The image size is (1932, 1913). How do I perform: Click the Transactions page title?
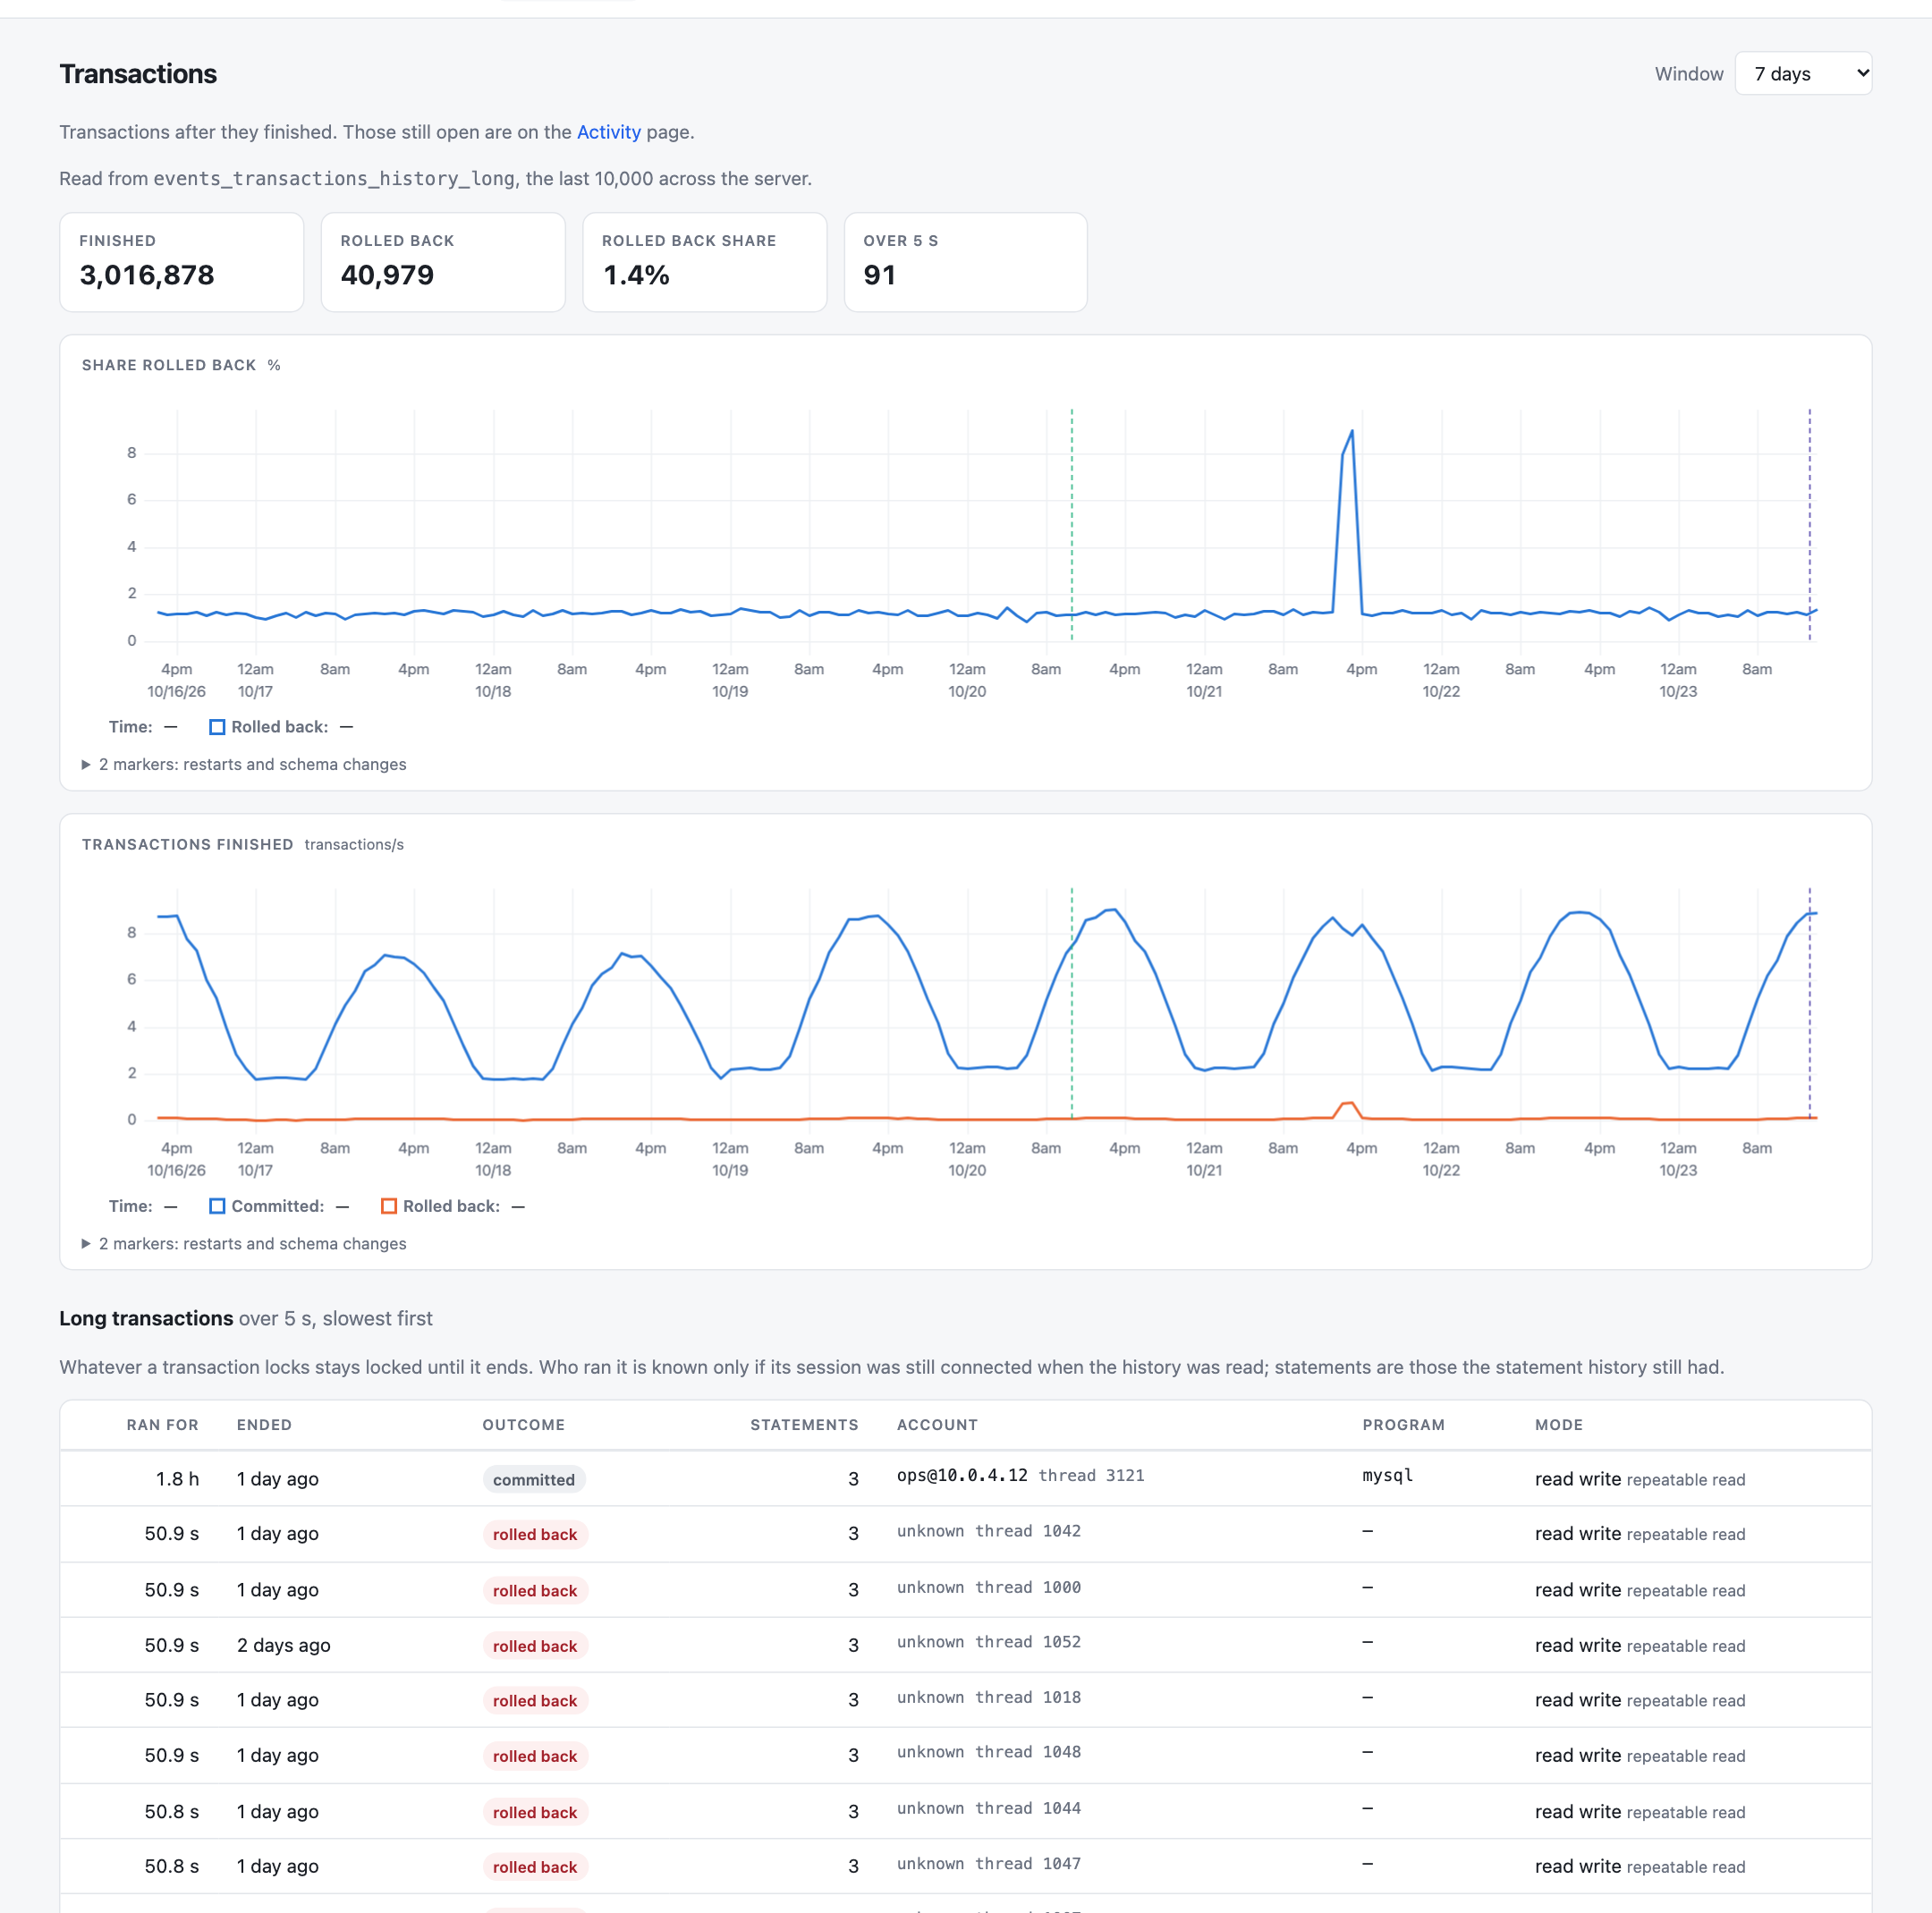[138, 74]
